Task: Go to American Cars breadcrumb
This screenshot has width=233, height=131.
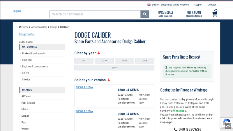Action: click(x=39, y=27)
